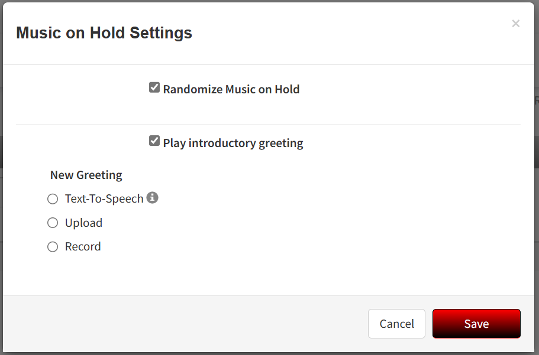Click the New Greeting heading
Viewport: 539px width, 355px height.
click(86, 175)
